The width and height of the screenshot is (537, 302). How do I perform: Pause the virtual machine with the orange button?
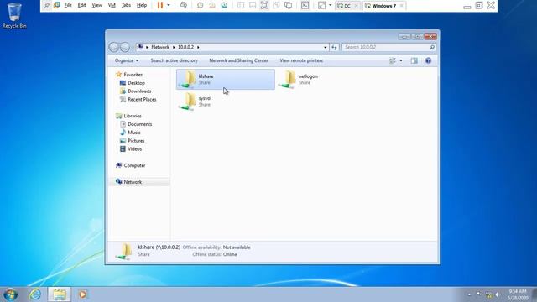tap(160, 5)
